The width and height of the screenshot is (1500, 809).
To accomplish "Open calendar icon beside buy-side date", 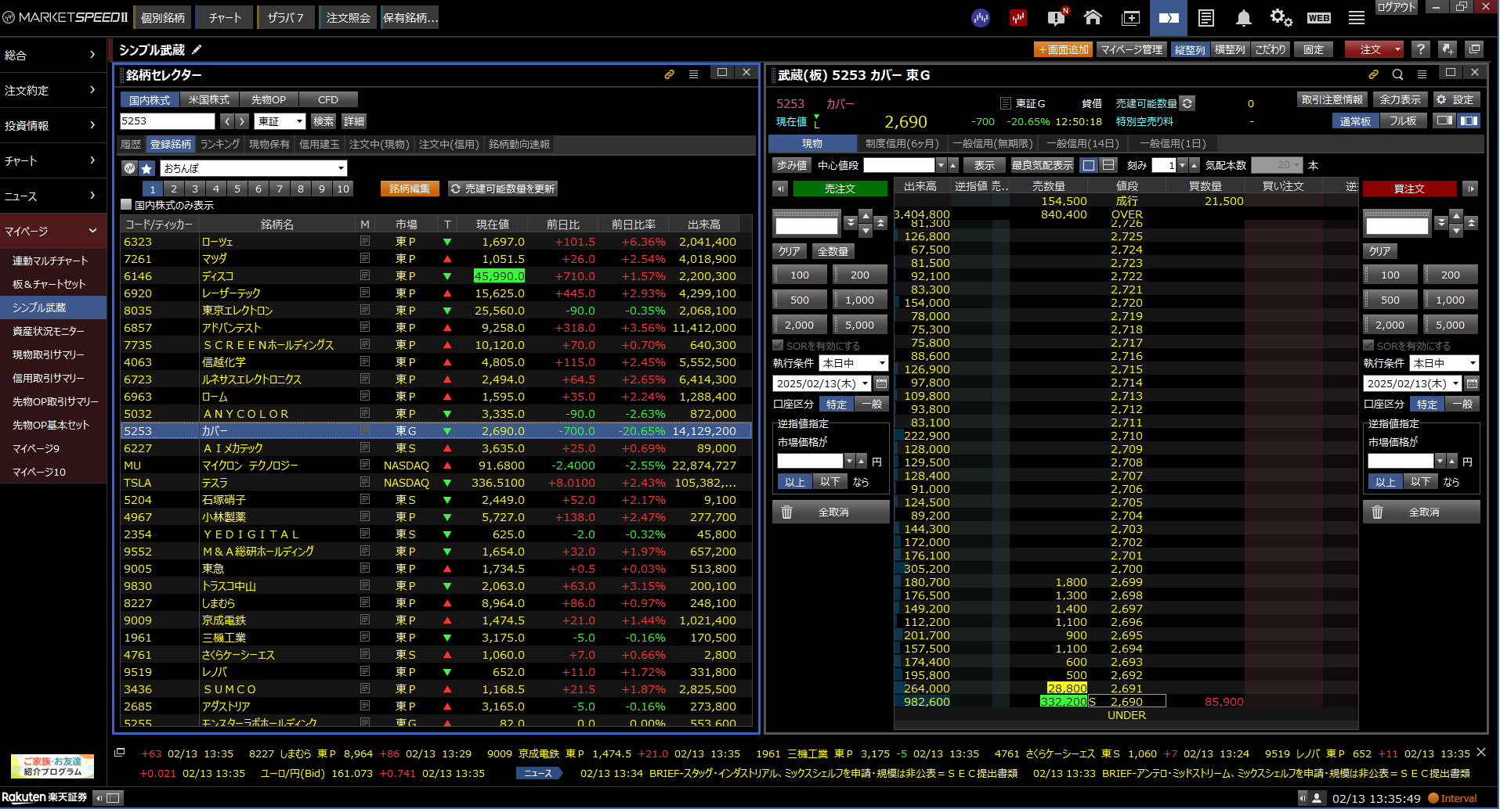I will click(x=1472, y=383).
